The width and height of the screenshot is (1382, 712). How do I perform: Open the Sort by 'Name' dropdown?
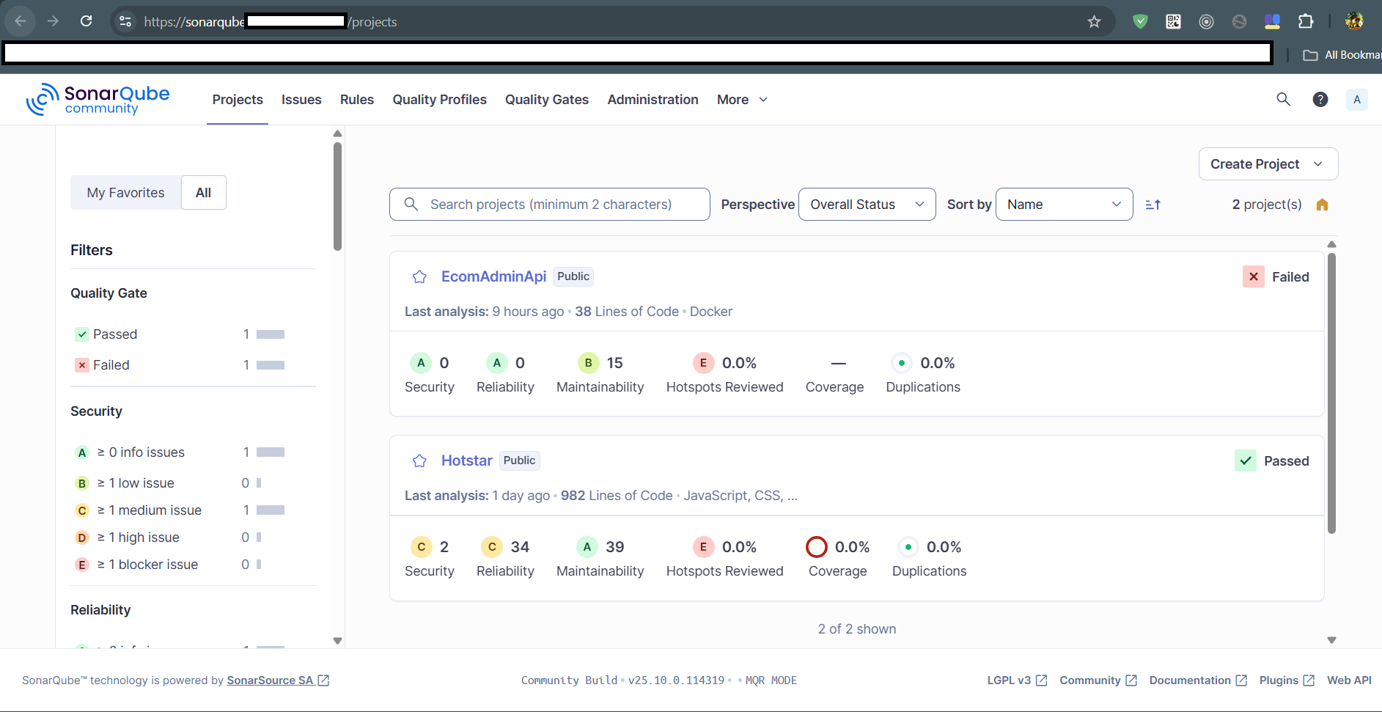pyautogui.click(x=1064, y=205)
